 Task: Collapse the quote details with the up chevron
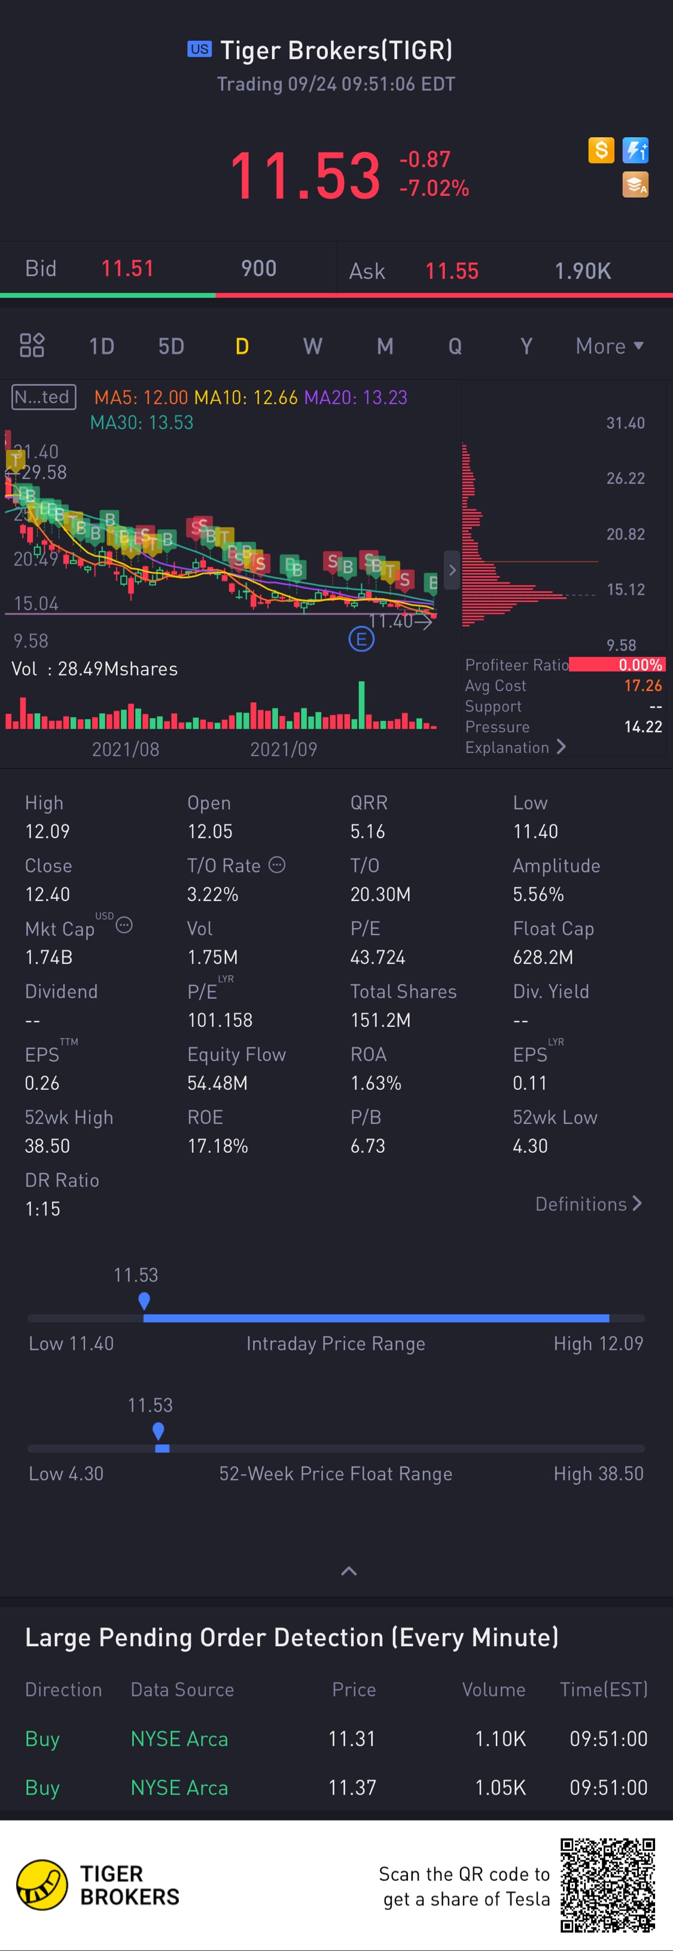tap(349, 1571)
